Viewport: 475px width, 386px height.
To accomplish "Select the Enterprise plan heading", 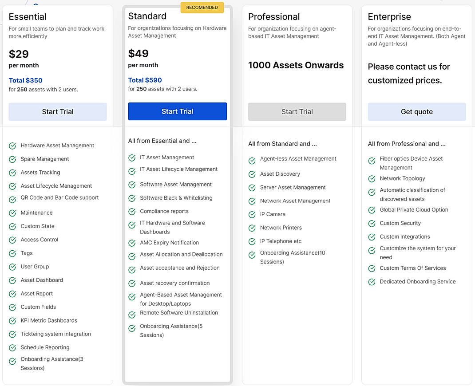I will [x=389, y=17].
